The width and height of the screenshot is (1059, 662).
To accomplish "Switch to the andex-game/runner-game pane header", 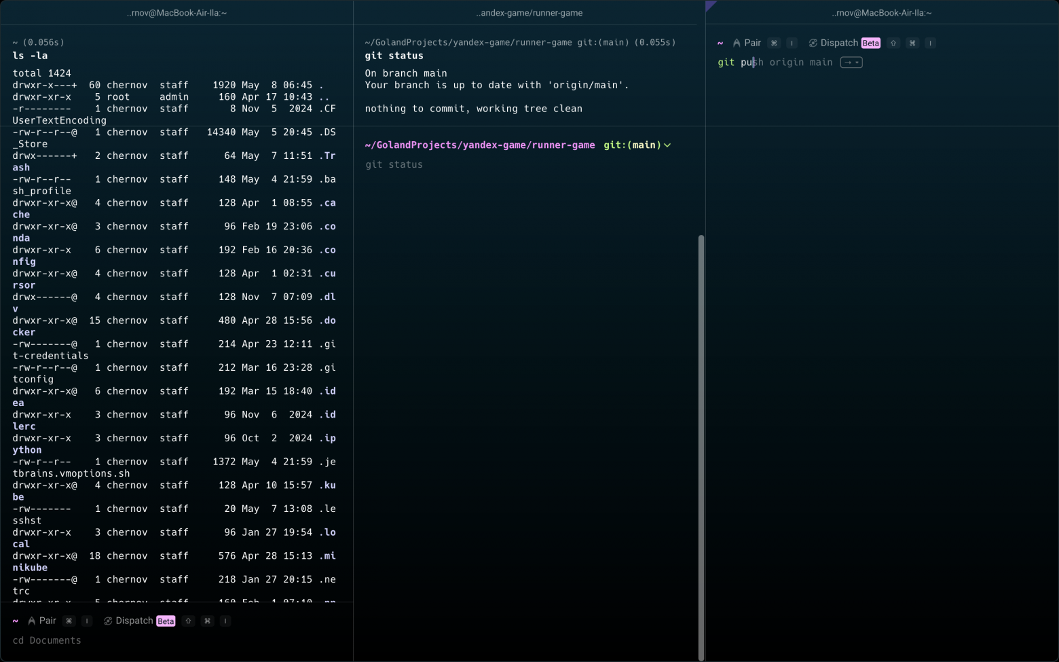I will [x=529, y=13].
